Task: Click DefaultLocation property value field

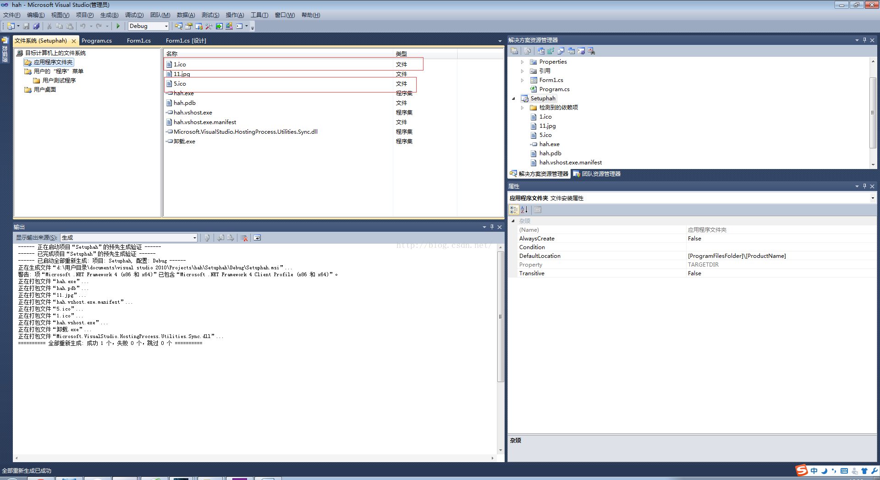Action: [781, 256]
